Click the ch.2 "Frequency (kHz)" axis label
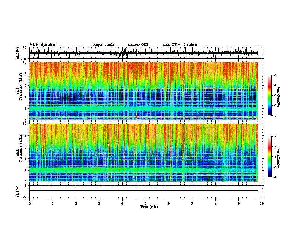Viewport: 295px width, 228px height. point(20,148)
